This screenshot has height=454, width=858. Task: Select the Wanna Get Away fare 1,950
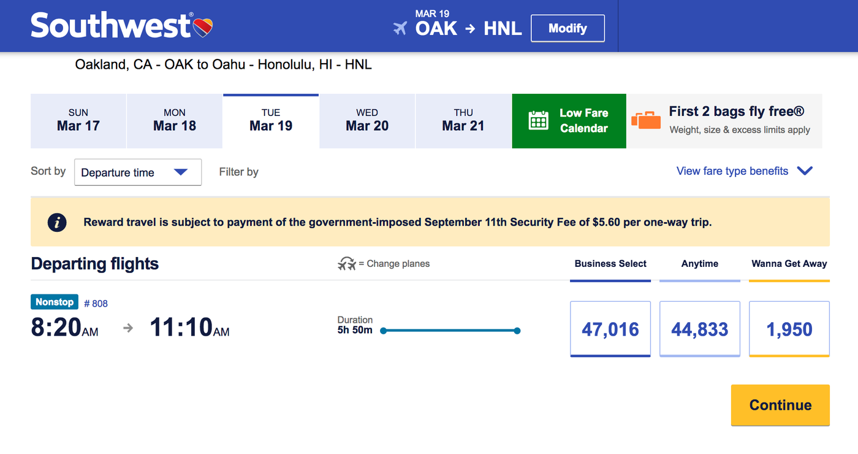(x=789, y=329)
